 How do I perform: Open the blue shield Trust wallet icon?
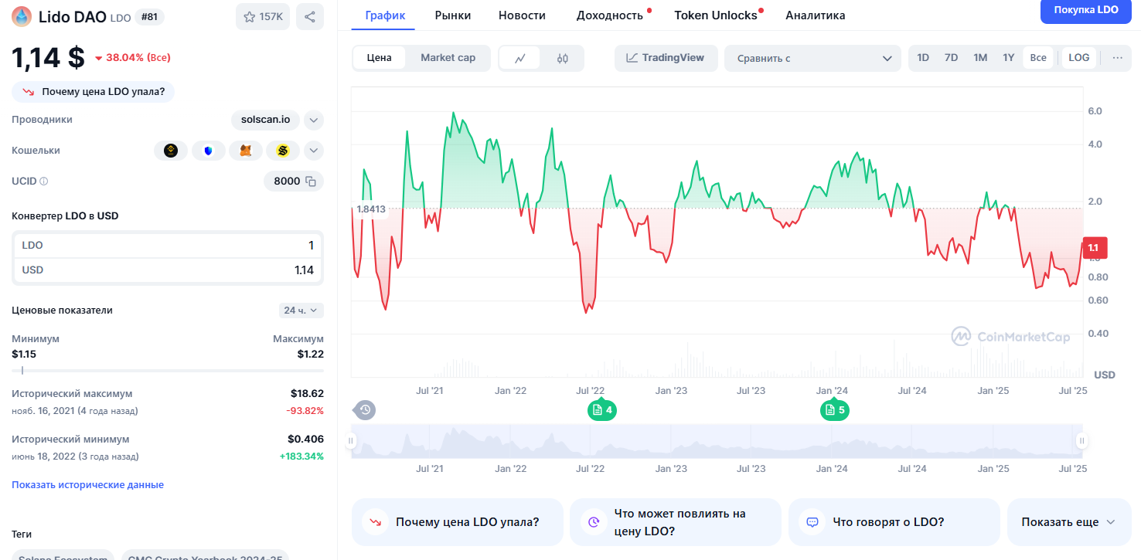[x=208, y=151]
